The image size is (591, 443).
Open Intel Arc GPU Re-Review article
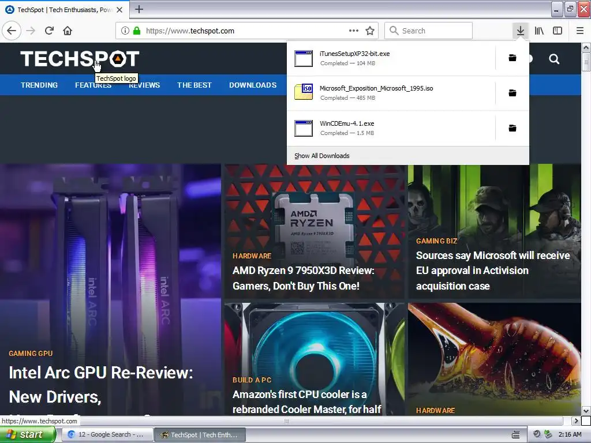(101, 385)
